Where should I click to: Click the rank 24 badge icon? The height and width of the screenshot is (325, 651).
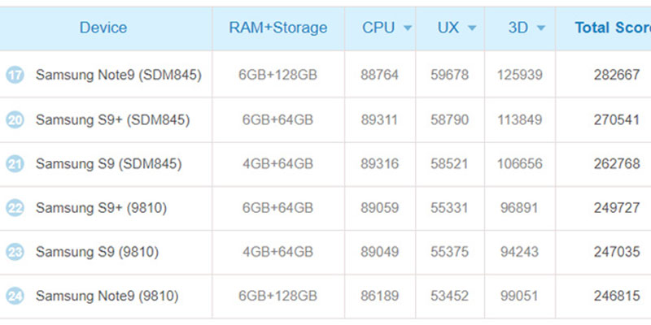click(x=15, y=296)
